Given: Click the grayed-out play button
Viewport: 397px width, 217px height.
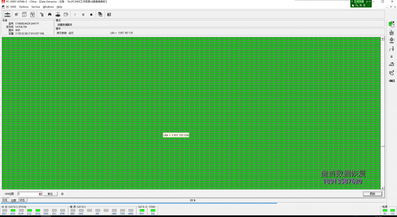Looking at the screenshot, I should (x=75, y=15).
